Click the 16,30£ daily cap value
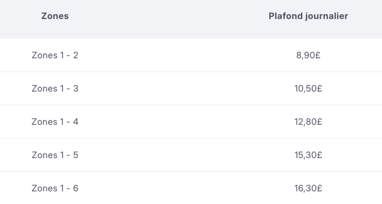The height and width of the screenshot is (204, 382). [308, 188]
